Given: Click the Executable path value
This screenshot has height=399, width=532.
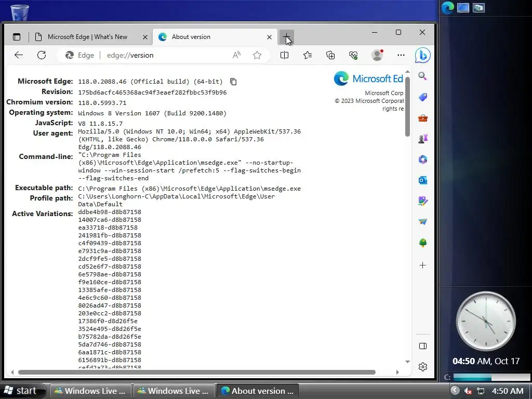Looking at the screenshot, I should point(189,189).
